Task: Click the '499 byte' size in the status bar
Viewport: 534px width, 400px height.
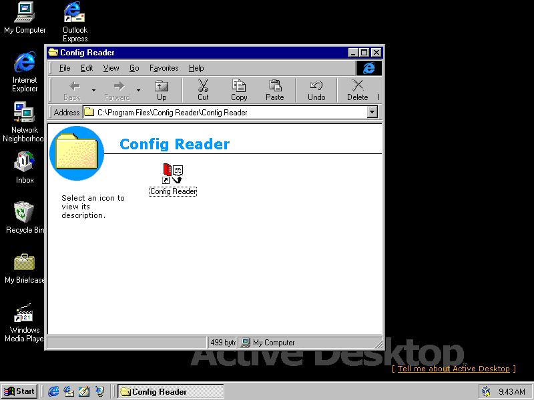Action: tap(223, 343)
